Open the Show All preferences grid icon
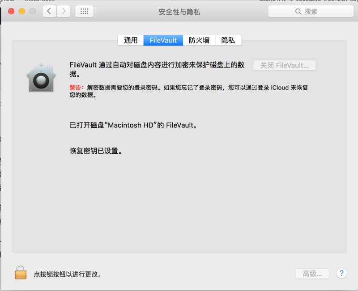358x291 pixels. [84, 11]
